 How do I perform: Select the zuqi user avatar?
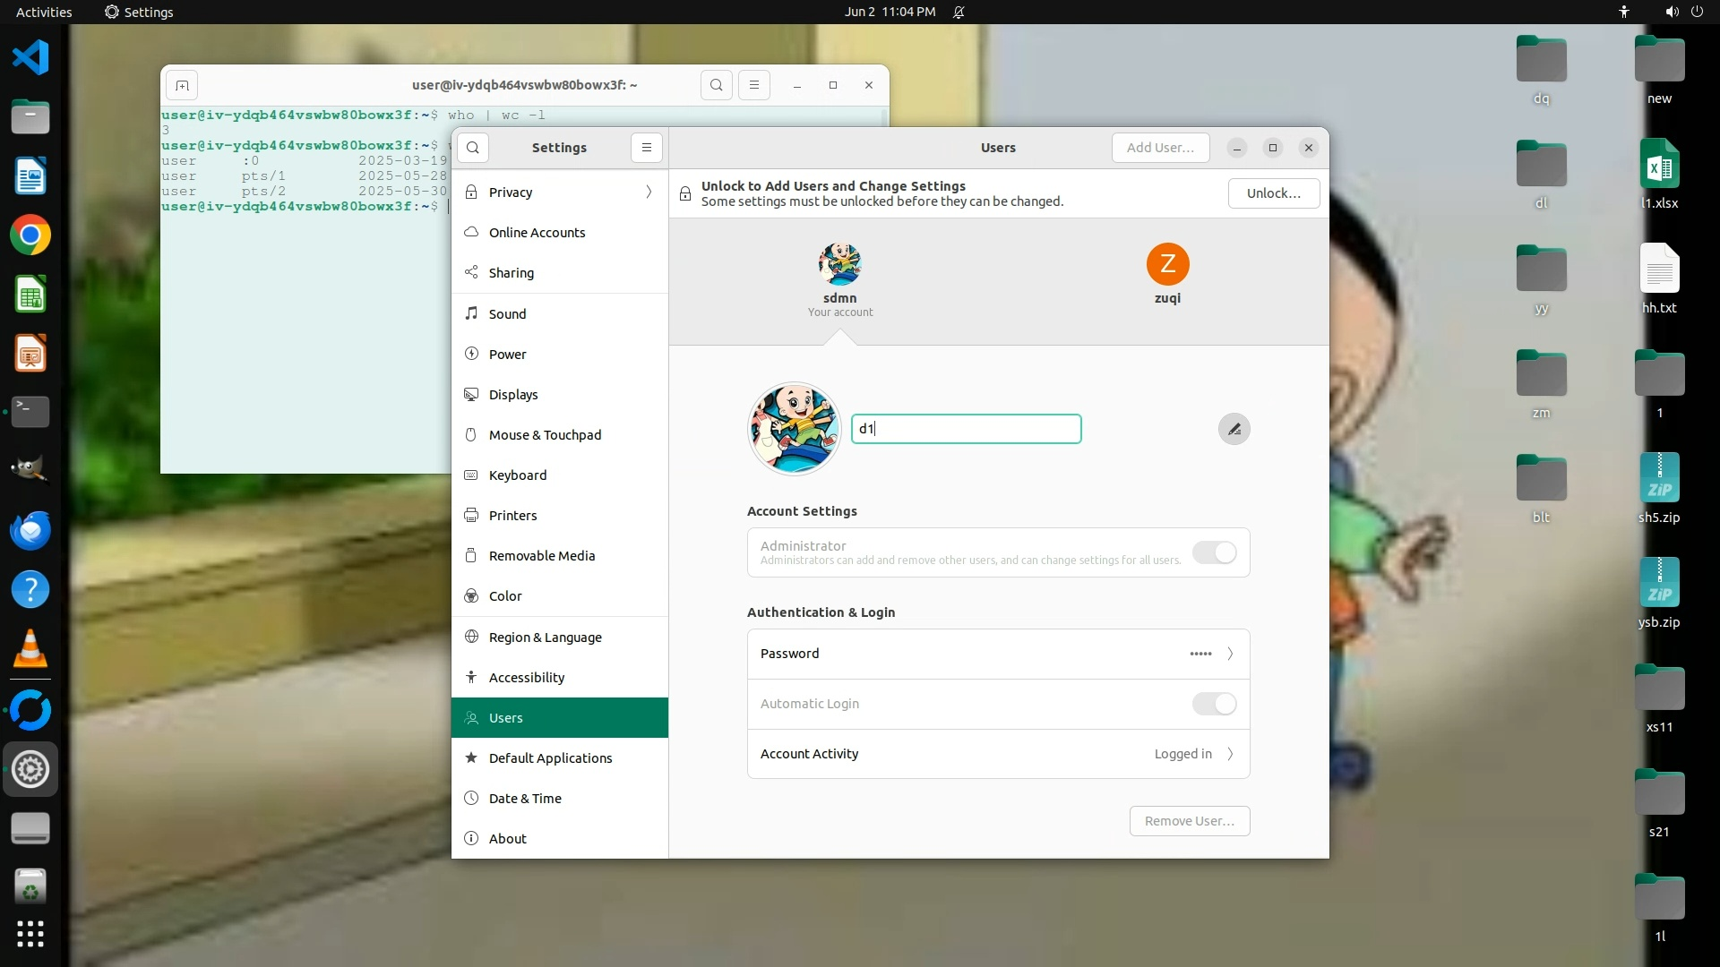tap(1167, 265)
